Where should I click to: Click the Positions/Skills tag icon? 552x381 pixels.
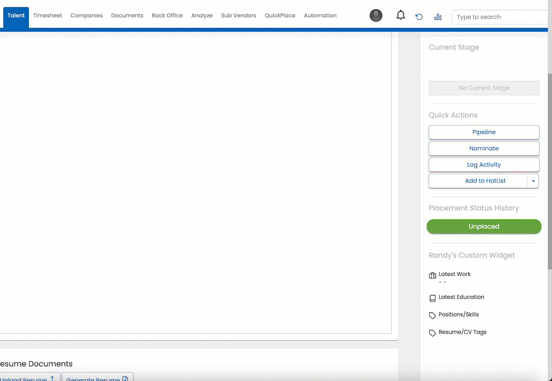tap(432, 316)
